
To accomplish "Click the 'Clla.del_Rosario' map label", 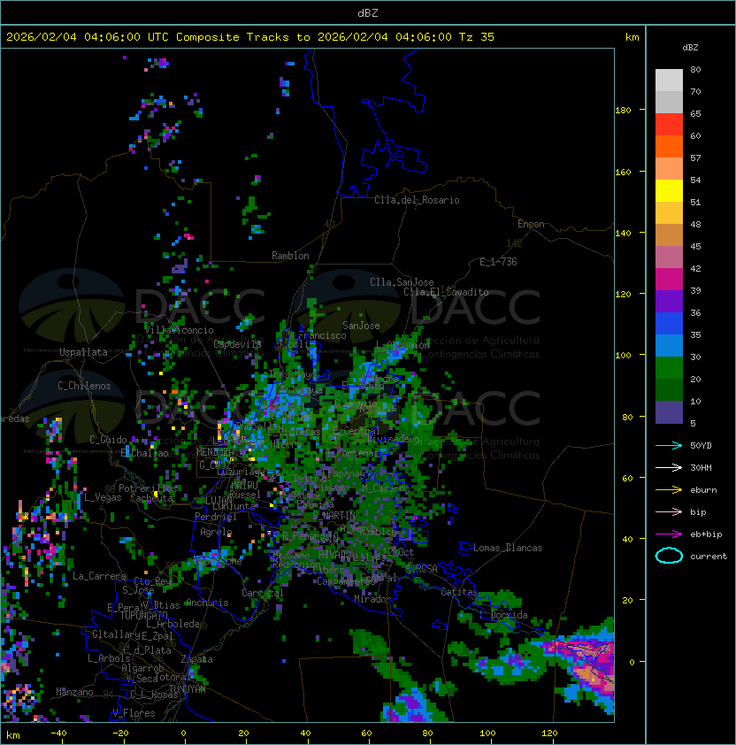I will 417,200.
